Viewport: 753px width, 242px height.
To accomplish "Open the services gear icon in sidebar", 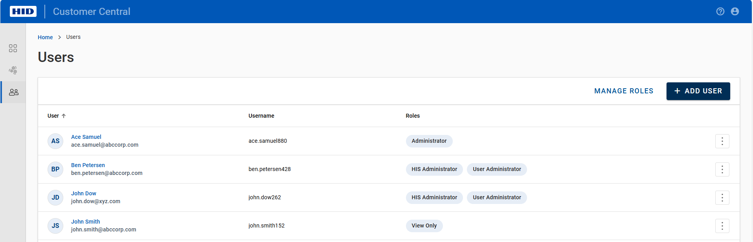I will click(x=13, y=70).
